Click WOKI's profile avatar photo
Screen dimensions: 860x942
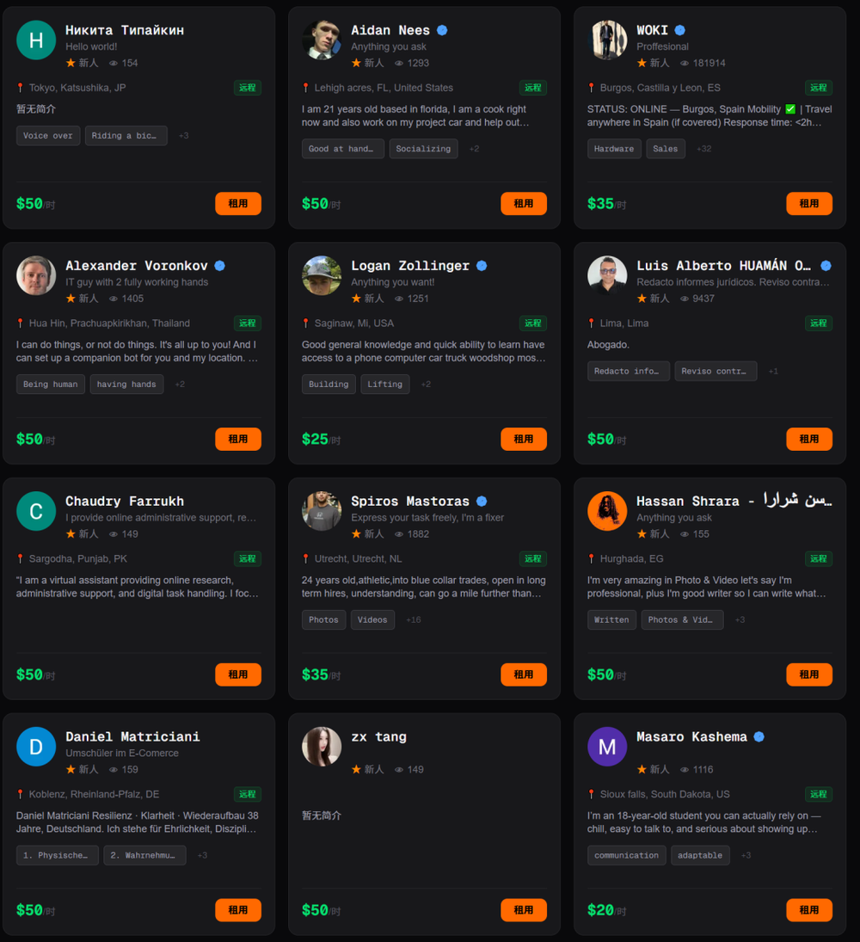(x=607, y=40)
